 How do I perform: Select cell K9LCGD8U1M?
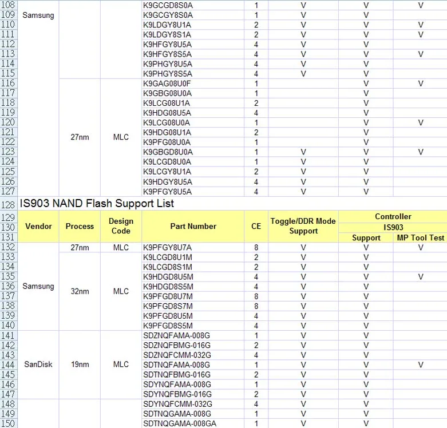pos(193,257)
